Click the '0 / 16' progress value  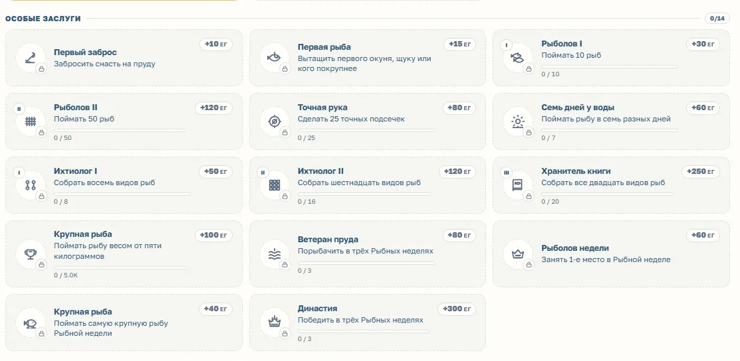307,202
